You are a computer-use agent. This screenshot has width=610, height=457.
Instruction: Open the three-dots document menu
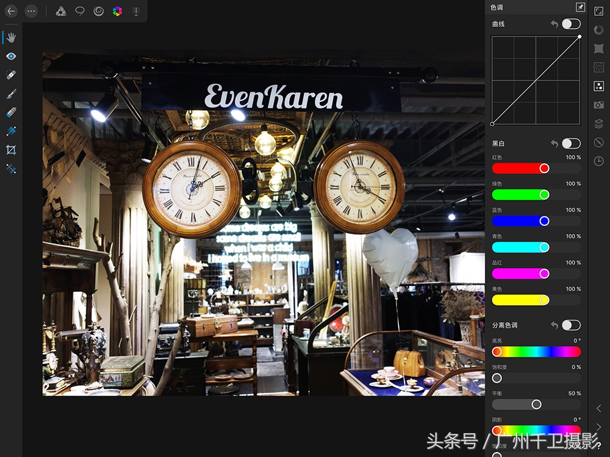coord(31,11)
